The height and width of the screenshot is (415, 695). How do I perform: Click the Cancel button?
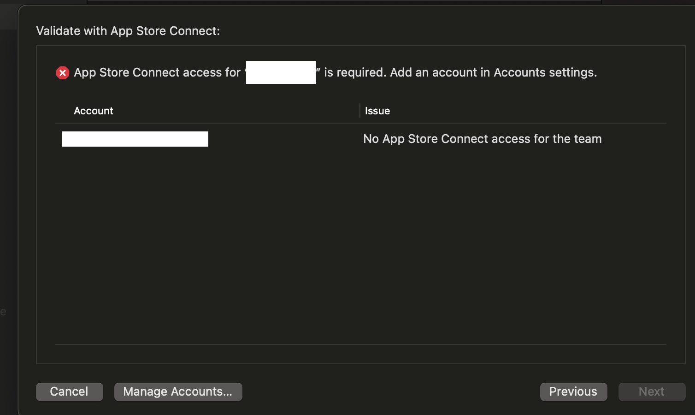click(70, 391)
